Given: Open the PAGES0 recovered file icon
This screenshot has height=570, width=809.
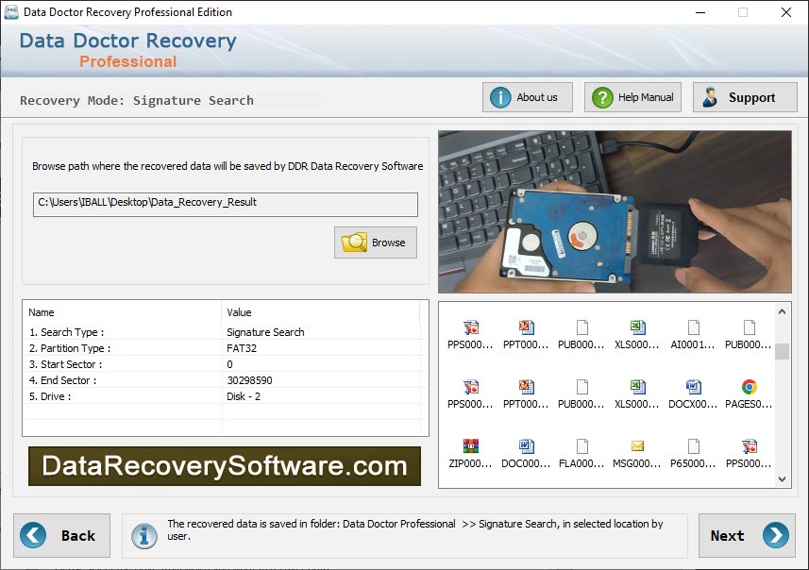Looking at the screenshot, I should pos(750,387).
